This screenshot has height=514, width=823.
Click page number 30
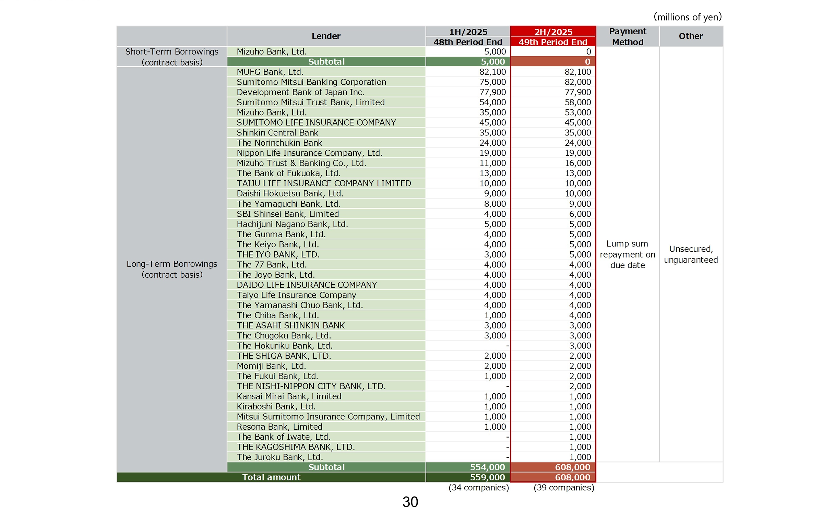click(410, 502)
